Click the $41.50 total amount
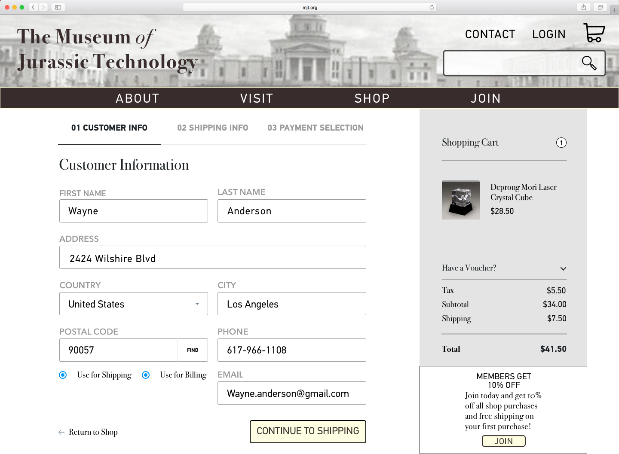The image size is (619, 454). click(x=553, y=349)
